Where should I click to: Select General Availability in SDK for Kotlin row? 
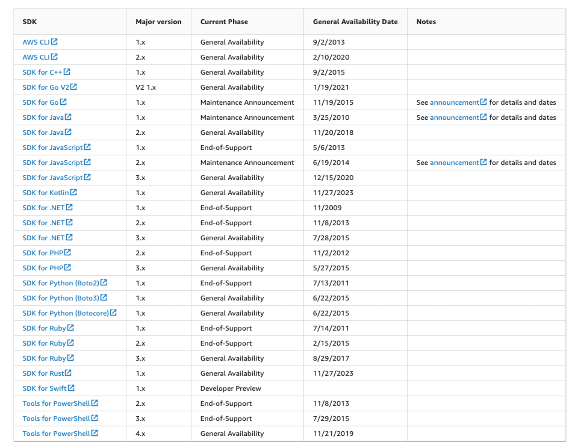(x=232, y=192)
